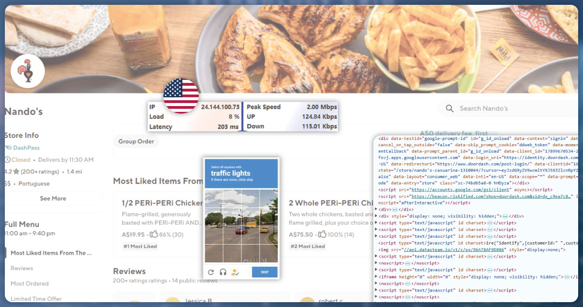Click the US flag icon
583x307 pixels.
[x=181, y=95]
